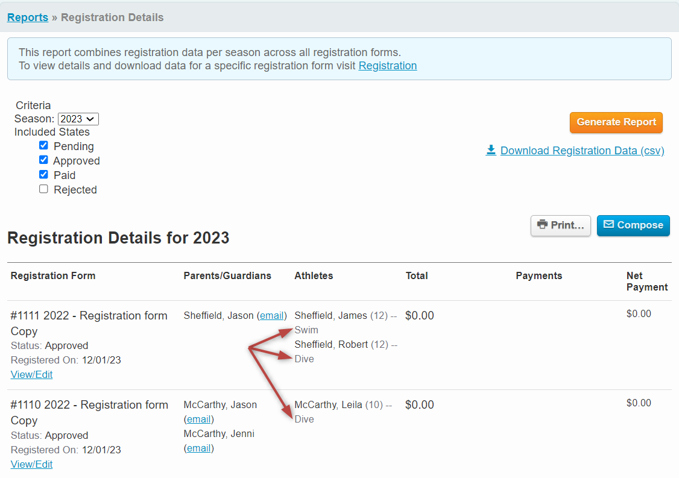Click the Registration Form column header
The height and width of the screenshot is (478, 679).
[x=53, y=276]
